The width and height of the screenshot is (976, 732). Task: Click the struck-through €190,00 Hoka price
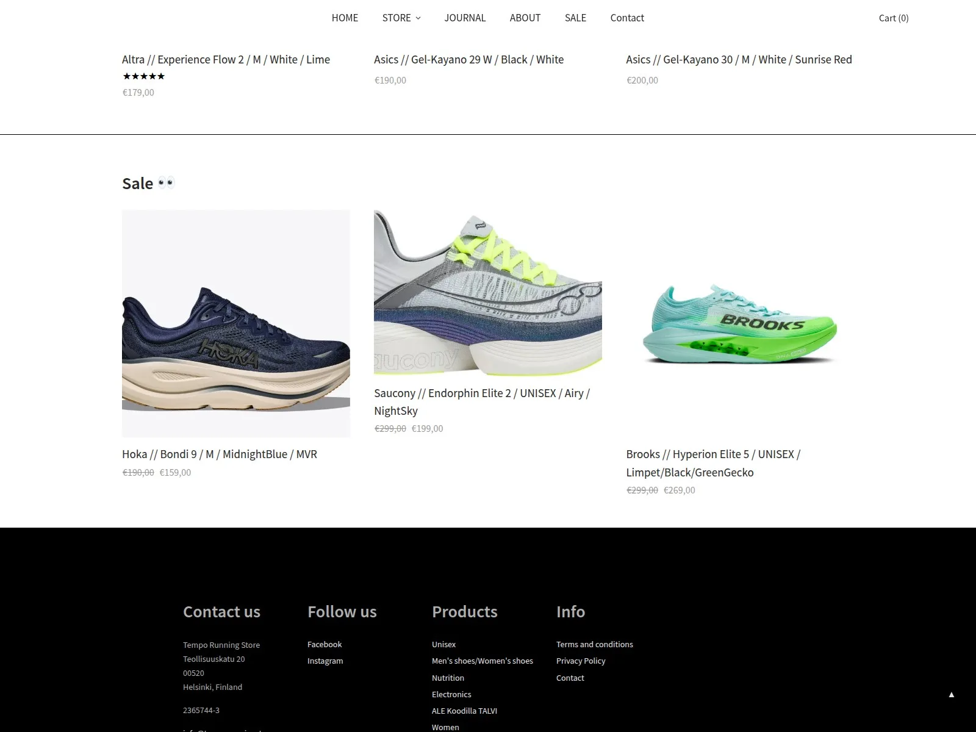coord(138,472)
